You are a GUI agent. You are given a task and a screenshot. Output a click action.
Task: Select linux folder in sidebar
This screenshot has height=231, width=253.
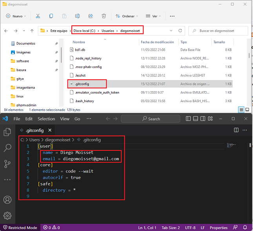coord(20,96)
